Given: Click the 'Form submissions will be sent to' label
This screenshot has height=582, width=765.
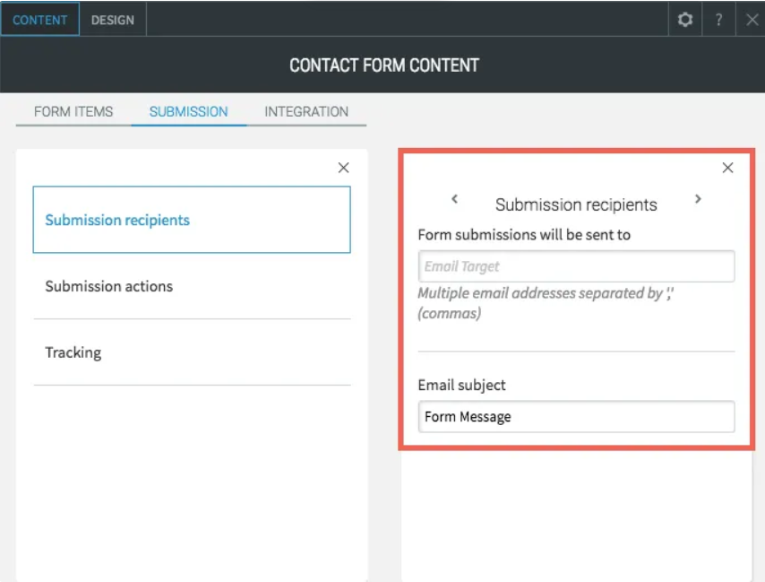Looking at the screenshot, I should [x=524, y=235].
